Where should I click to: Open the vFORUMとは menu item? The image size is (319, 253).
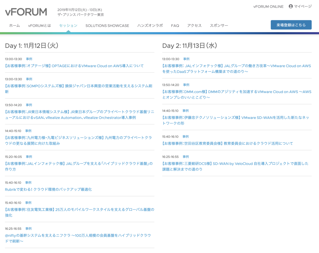39,26
